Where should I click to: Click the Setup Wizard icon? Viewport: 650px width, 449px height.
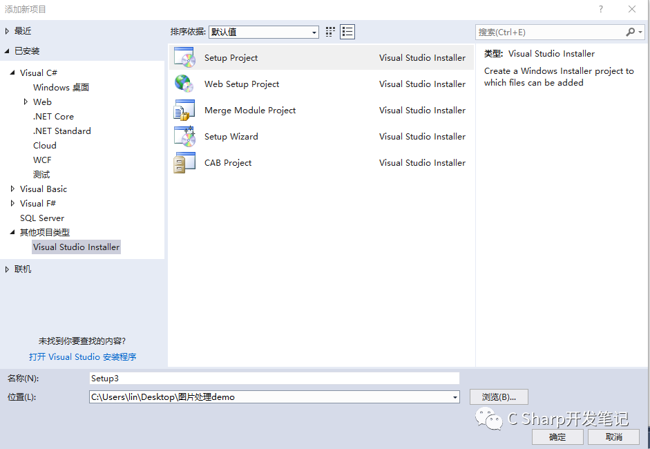click(184, 136)
